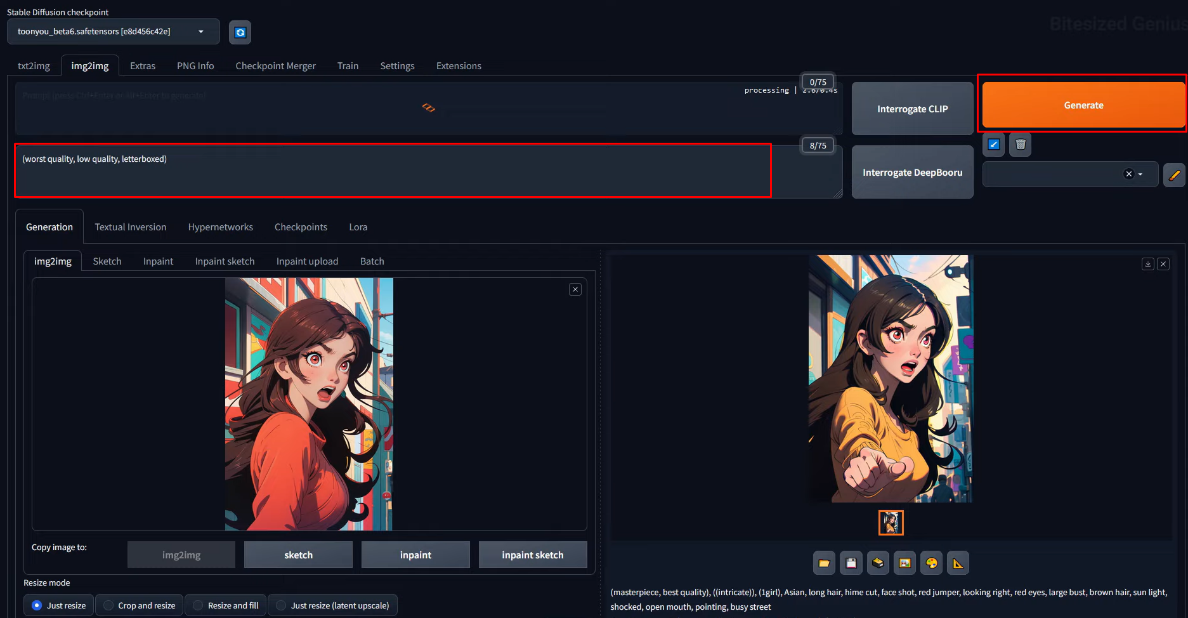Apply selected styles to the prompt
This screenshot has width=1188, height=618.
coord(993,145)
